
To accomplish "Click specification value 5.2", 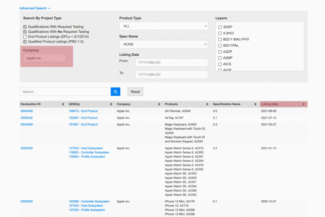I will tap(215, 124).
